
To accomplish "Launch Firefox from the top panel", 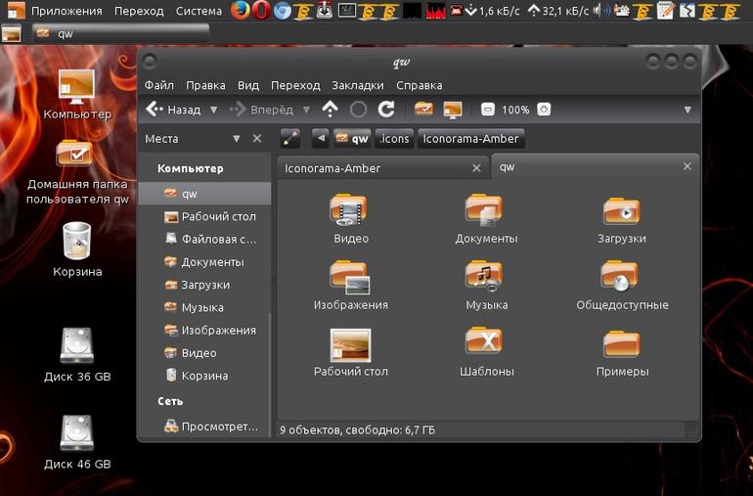I will pyautogui.click(x=240, y=11).
